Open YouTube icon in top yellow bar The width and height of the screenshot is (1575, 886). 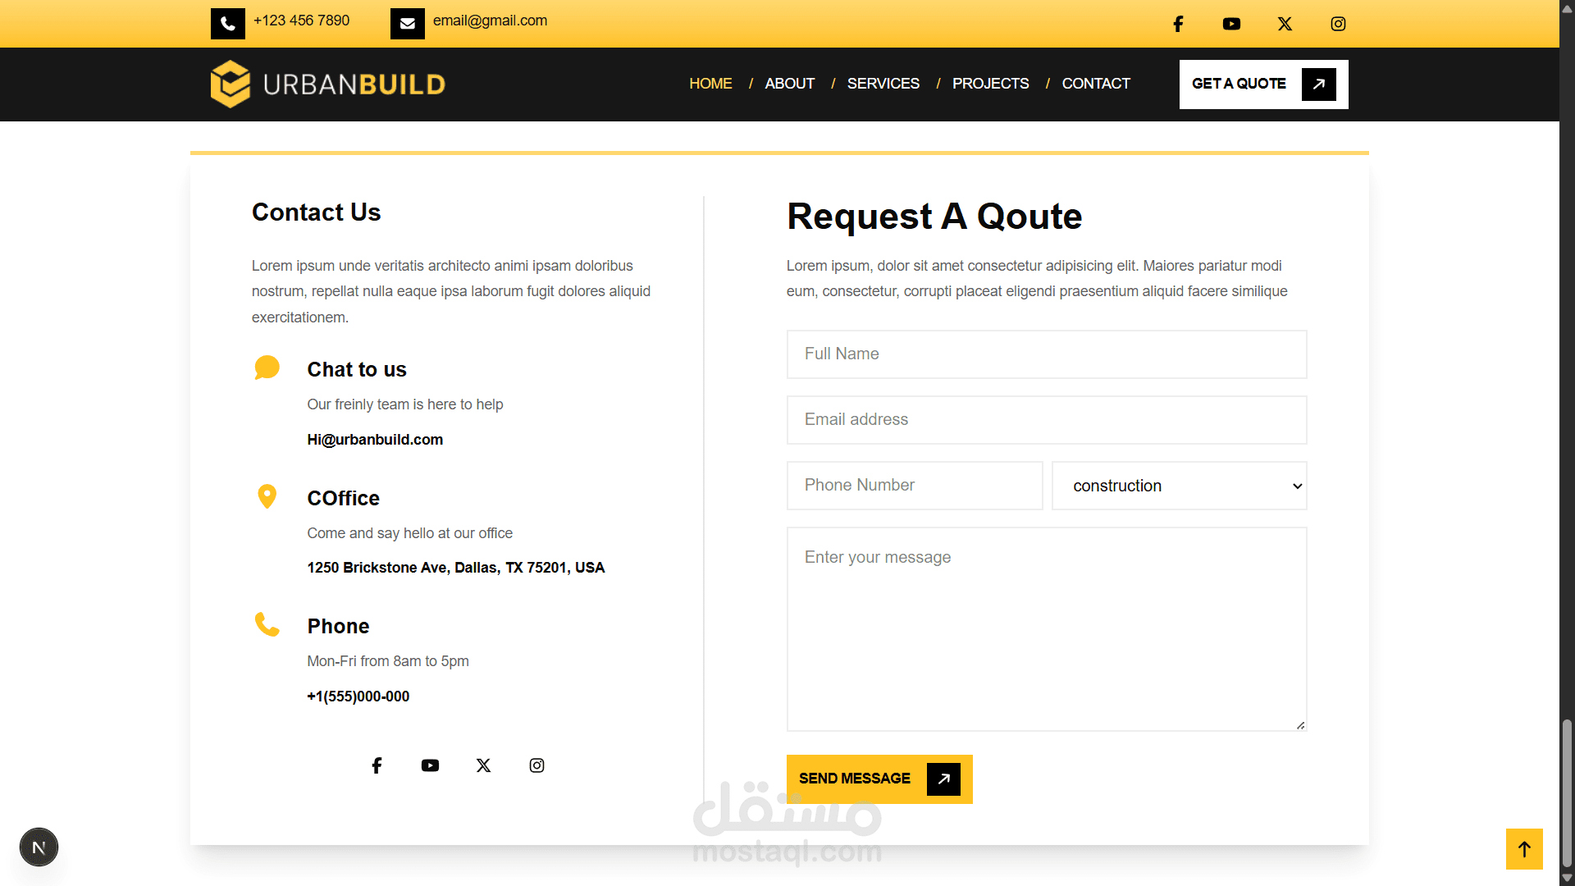tap(1231, 24)
